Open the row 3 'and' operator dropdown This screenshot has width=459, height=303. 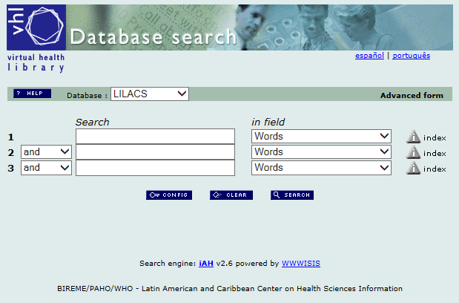click(x=46, y=168)
